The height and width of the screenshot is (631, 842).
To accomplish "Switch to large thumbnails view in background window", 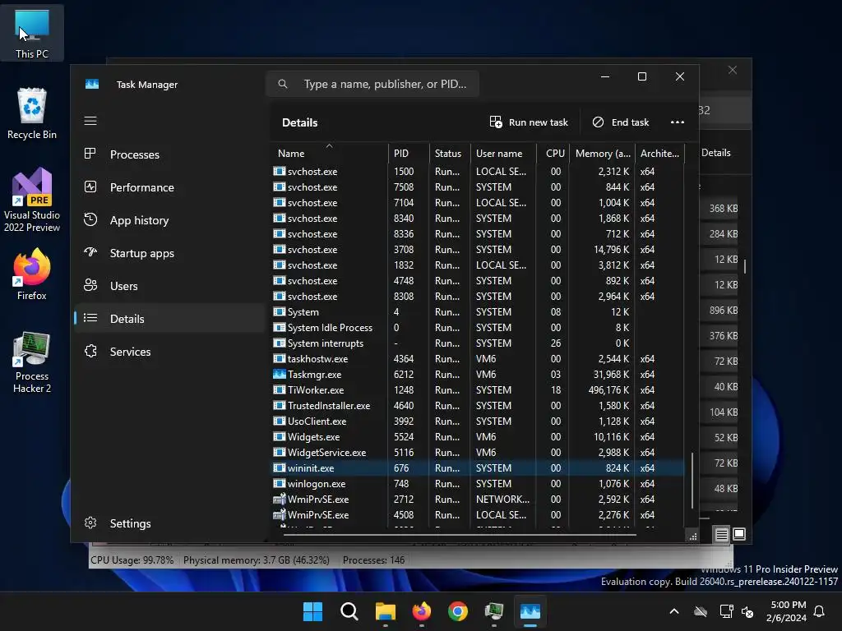I will point(739,534).
